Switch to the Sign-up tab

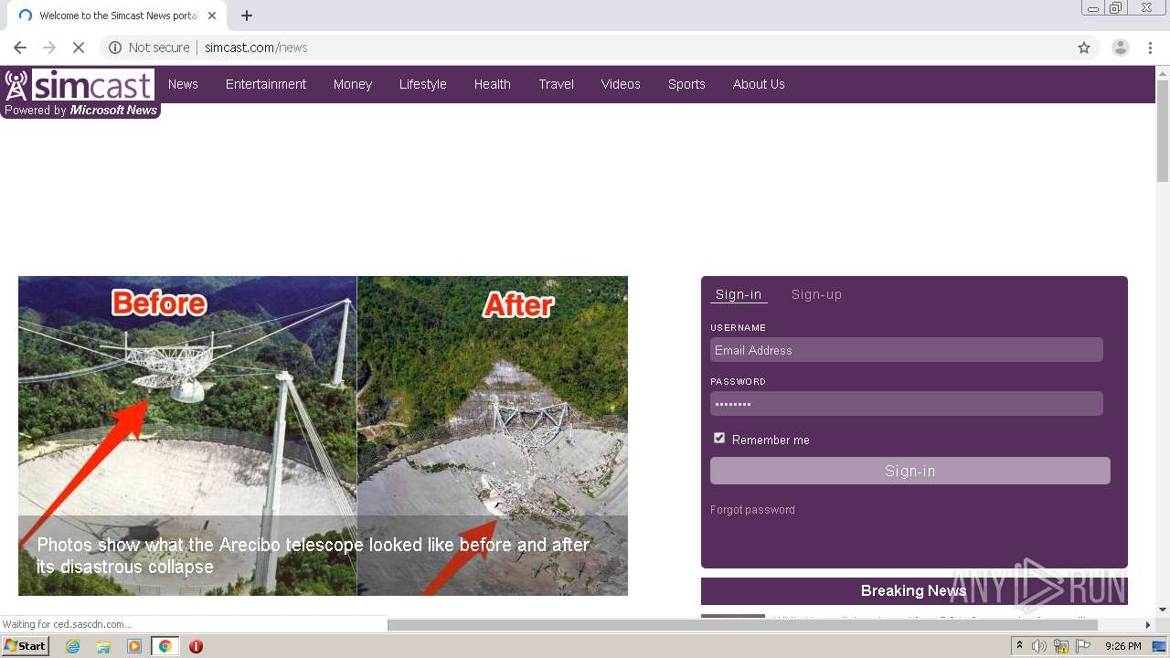(817, 294)
